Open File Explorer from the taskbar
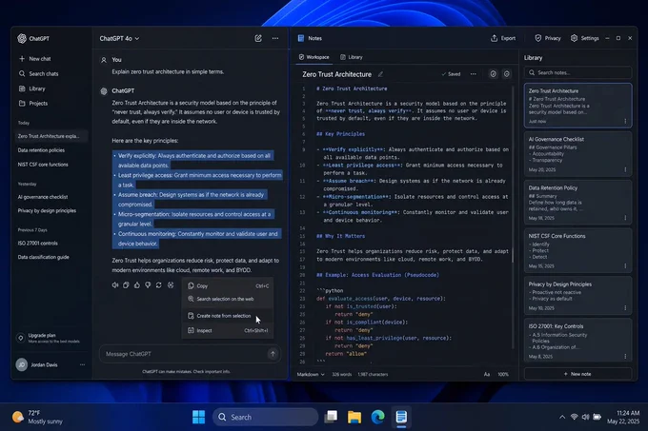Screen dimensions: 648x431 (354, 417)
